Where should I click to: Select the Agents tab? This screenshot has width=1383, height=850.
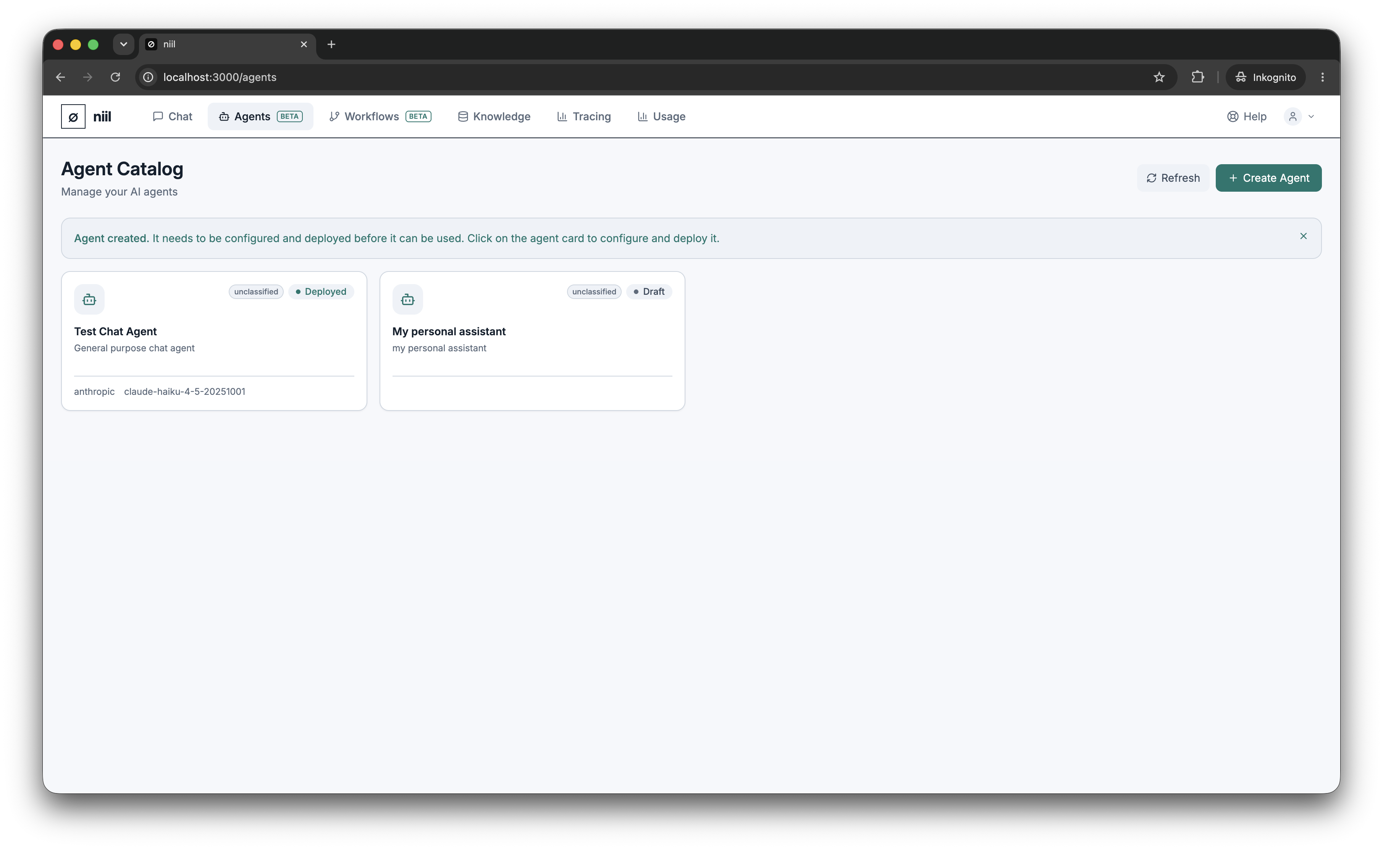tap(260, 116)
